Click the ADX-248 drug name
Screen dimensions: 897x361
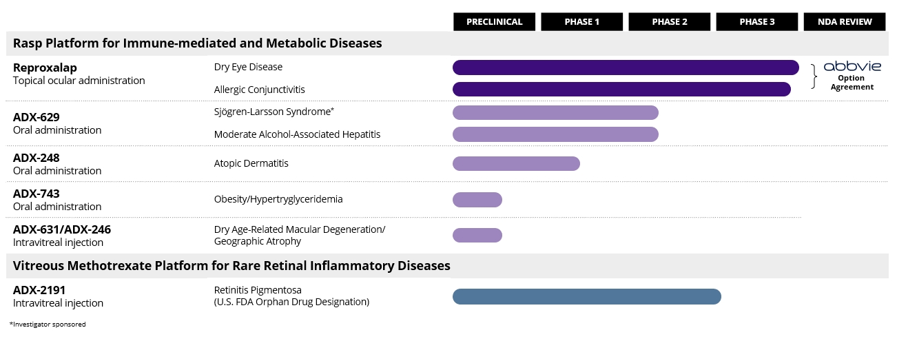click(x=36, y=158)
